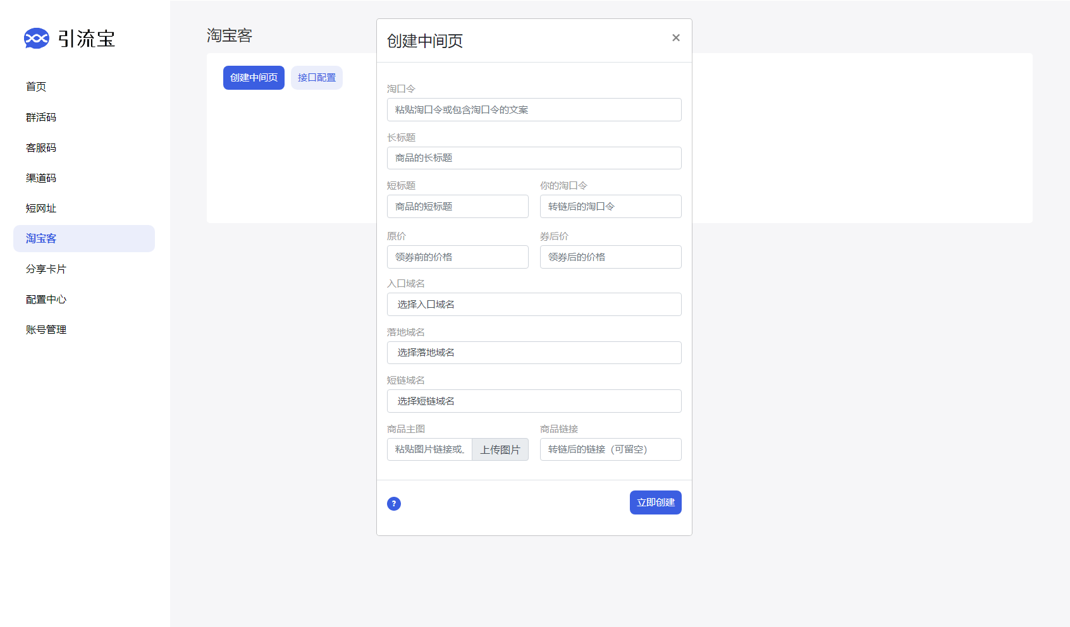Open the 短网址 page
This screenshot has width=1070, height=627.
click(x=40, y=208)
